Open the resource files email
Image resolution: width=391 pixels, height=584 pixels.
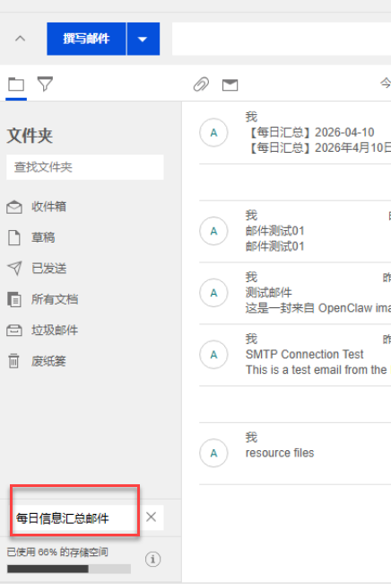tap(295, 453)
